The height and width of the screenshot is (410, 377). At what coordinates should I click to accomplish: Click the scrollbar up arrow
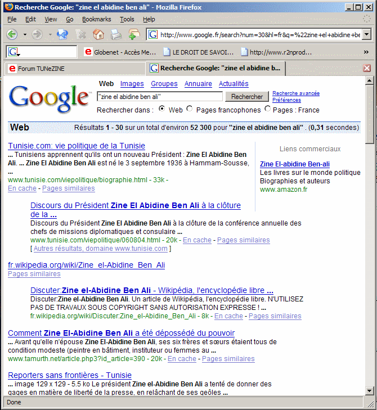click(x=370, y=80)
